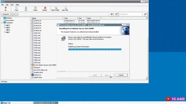Screen dimensions: 186x104
Task: Click the Up arrow toolbar icon
Action: (x=6, y=8)
